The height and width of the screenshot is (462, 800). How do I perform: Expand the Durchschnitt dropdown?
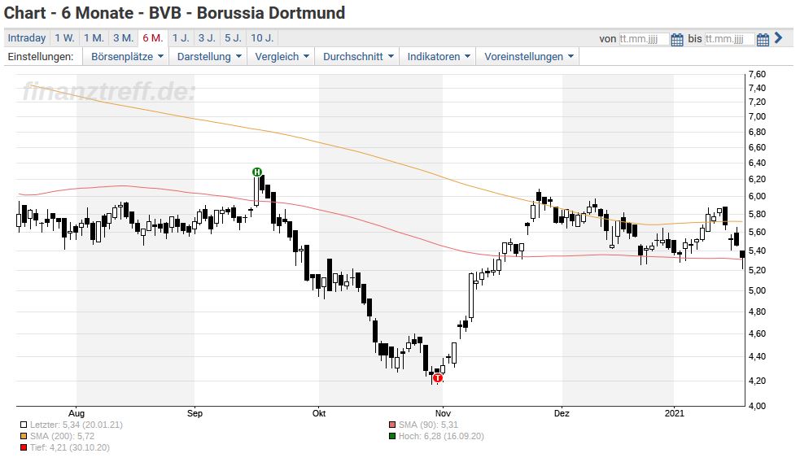pos(357,57)
